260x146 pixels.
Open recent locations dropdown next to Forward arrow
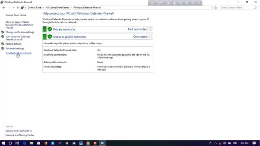tap(13, 8)
